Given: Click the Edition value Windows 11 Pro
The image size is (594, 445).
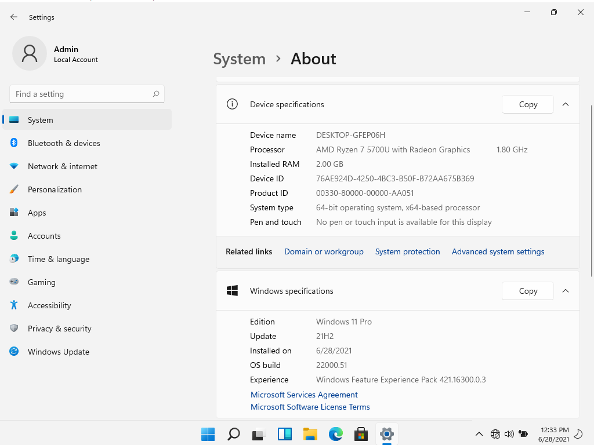Looking at the screenshot, I should tap(344, 322).
